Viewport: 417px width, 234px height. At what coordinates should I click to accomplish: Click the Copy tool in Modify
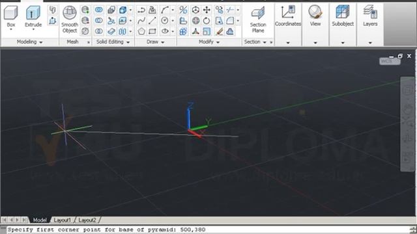pos(219,10)
